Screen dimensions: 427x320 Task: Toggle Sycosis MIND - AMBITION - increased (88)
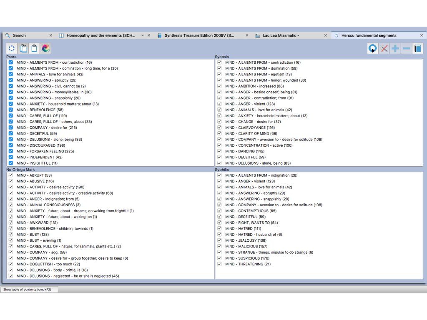pyautogui.click(x=219, y=86)
